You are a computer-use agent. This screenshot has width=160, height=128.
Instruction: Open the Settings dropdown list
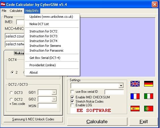tap(121, 85)
